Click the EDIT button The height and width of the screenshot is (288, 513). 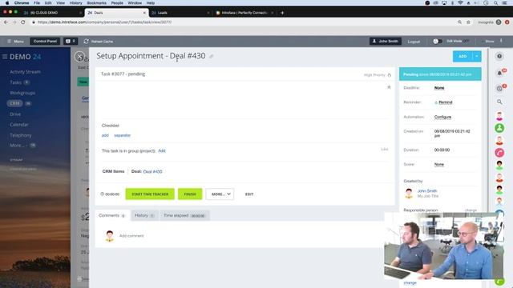249,194
